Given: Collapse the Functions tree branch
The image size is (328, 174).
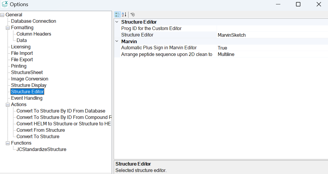Looking at the screenshot, I should [x=8, y=143].
